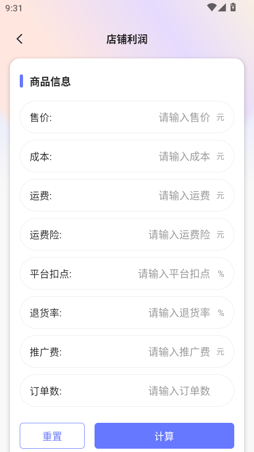The height and width of the screenshot is (452, 254).
Task: Click the 平台扣点 commission input field
Action: (127, 273)
